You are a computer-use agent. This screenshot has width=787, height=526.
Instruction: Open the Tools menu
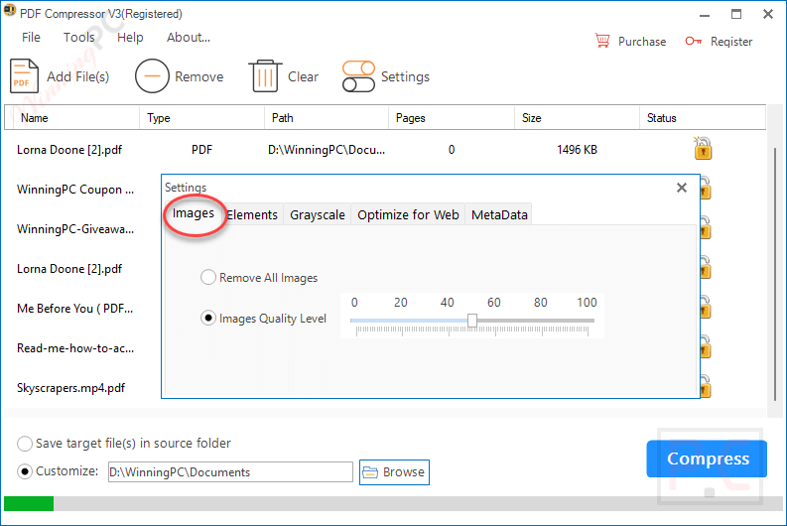[78, 37]
